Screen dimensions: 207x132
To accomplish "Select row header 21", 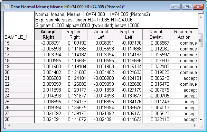I will click(19, 78).
